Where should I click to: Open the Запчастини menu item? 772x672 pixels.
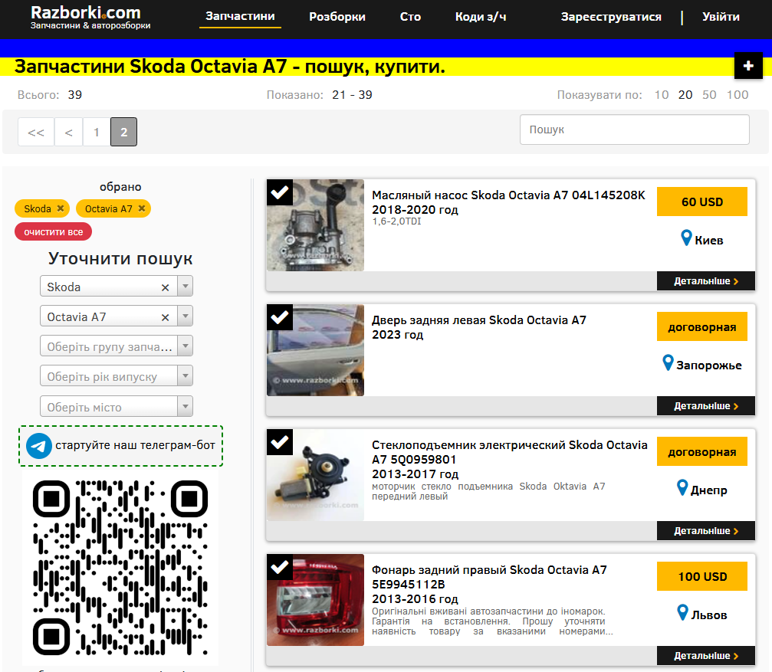tap(240, 16)
